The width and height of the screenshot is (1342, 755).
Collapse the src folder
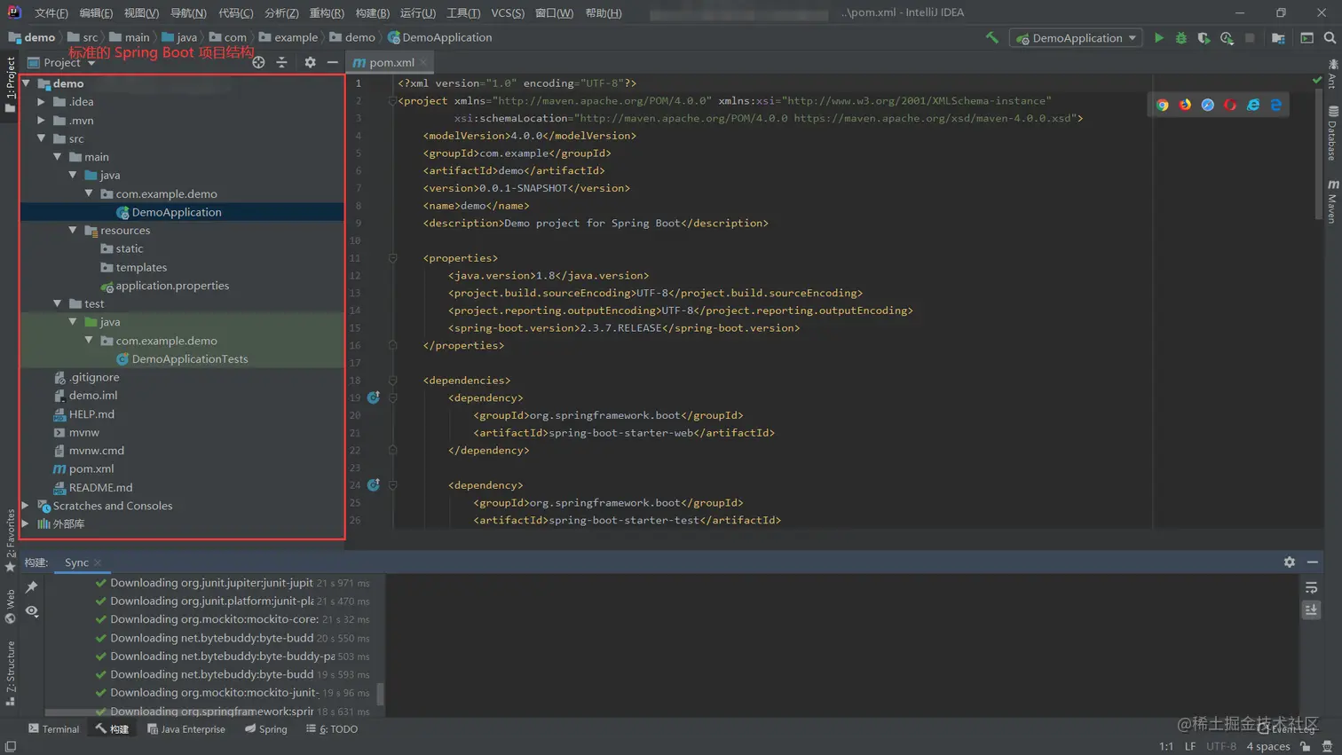point(41,138)
